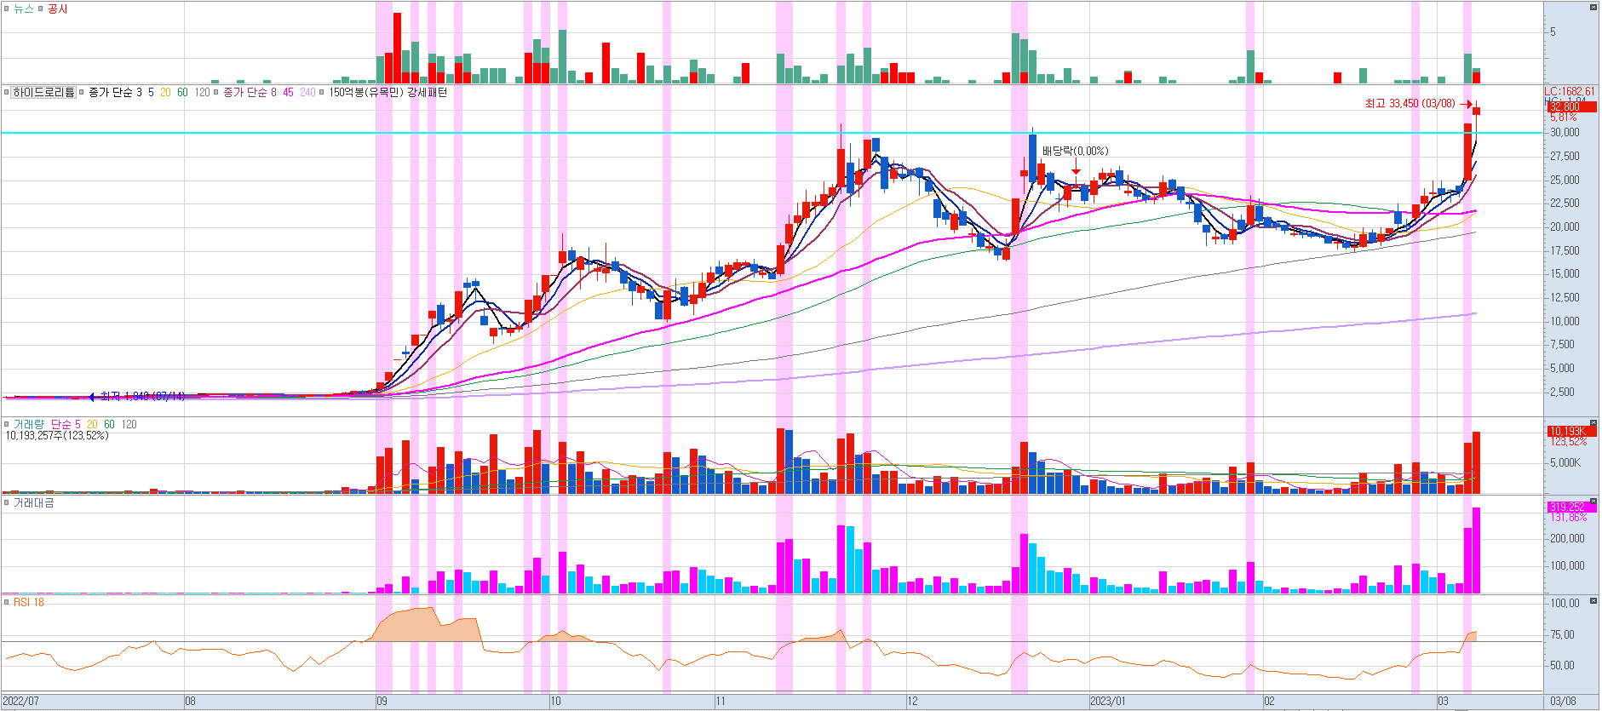Click the 배당락(0.00%) ex-dividend marker

click(1076, 151)
